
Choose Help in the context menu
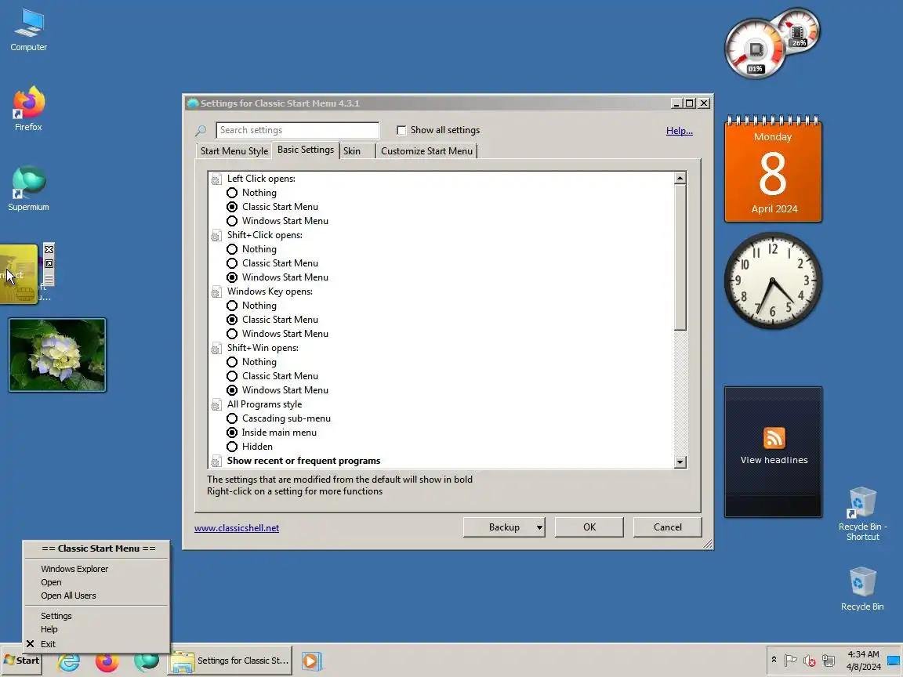point(49,629)
